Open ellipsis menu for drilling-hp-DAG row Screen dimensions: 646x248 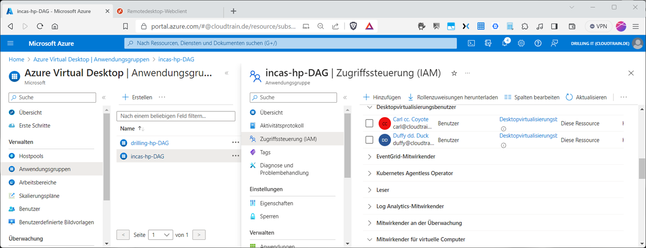point(235,142)
